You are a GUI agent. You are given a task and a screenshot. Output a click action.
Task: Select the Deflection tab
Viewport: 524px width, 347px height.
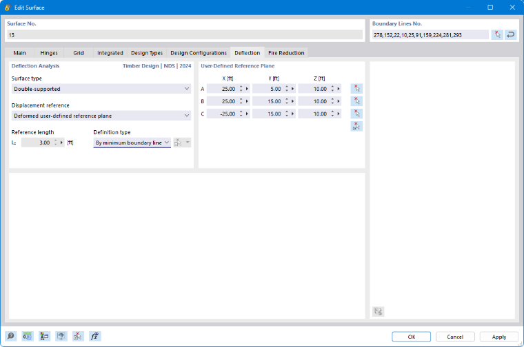click(248, 53)
